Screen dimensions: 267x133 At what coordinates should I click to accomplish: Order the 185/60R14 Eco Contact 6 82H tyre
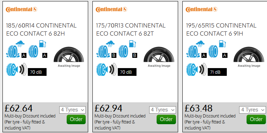click(76, 119)
